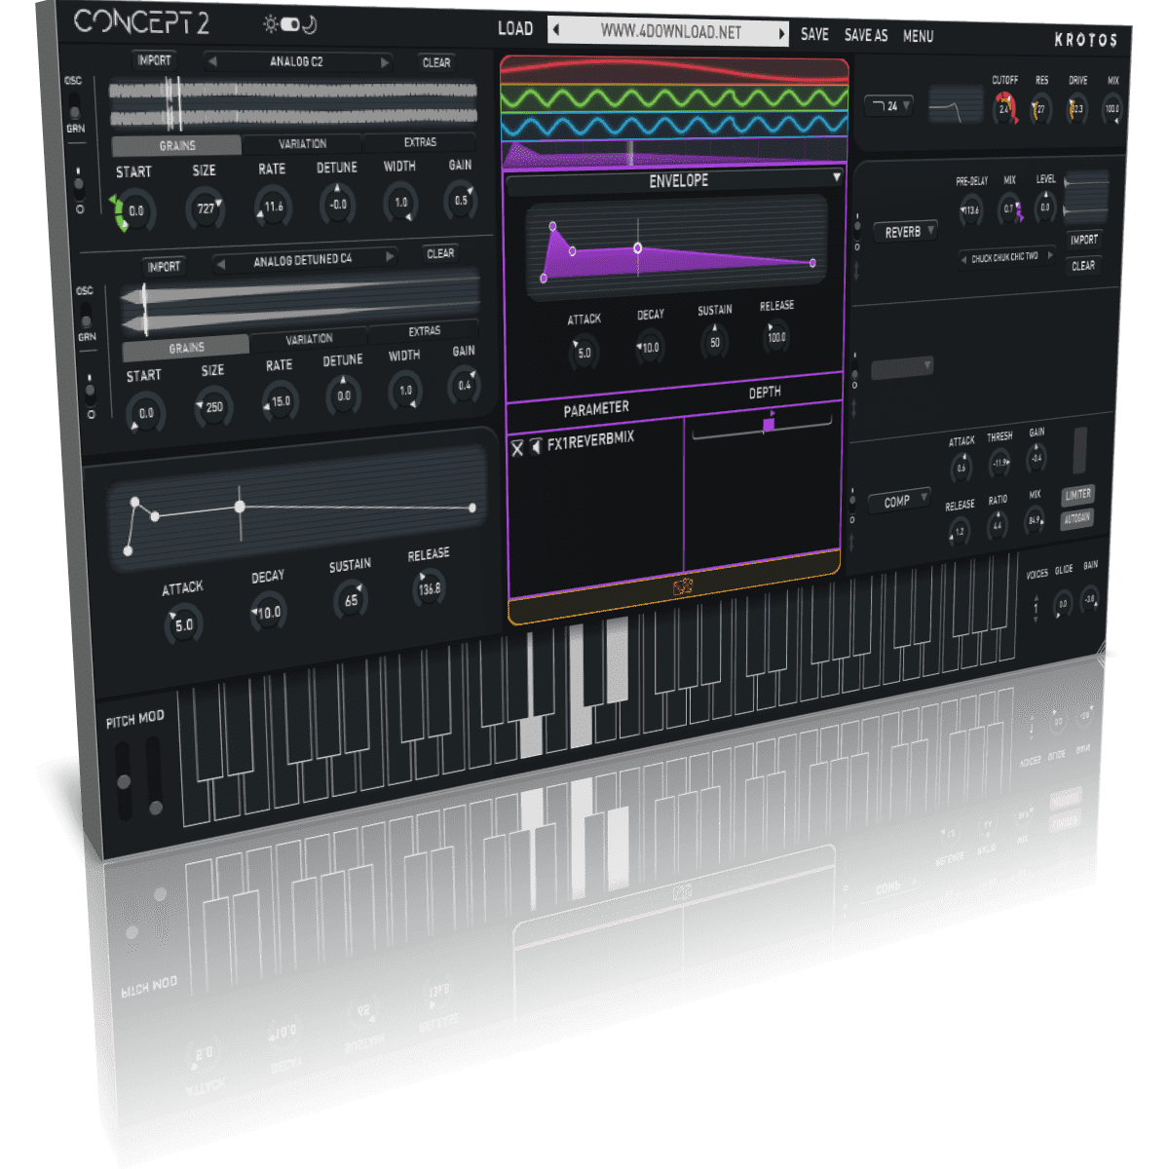
Task: Open the MENU in the top bar
Action: pos(918,36)
